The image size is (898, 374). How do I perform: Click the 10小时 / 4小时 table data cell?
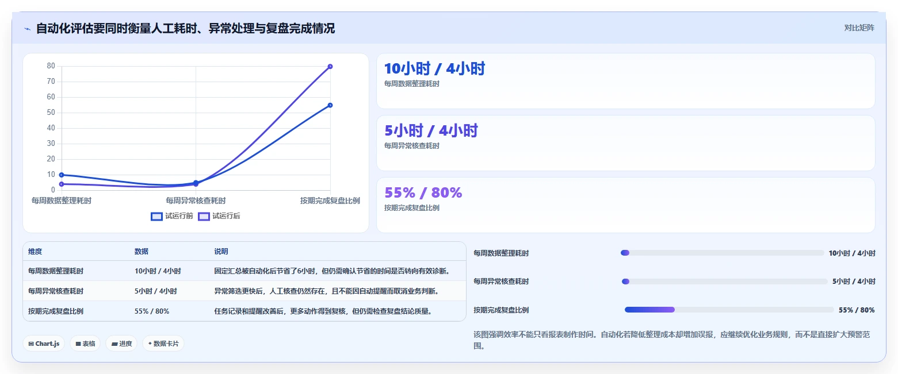158,271
